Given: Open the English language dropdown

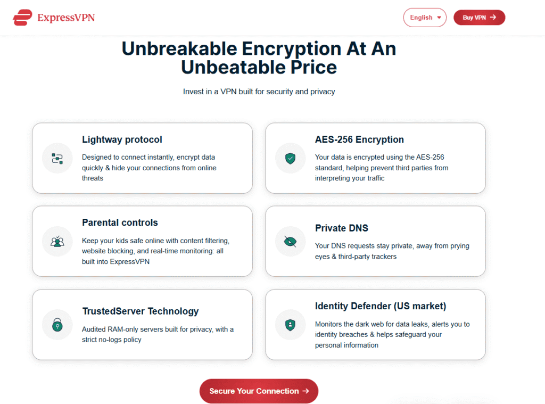Looking at the screenshot, I should [425, 17].
